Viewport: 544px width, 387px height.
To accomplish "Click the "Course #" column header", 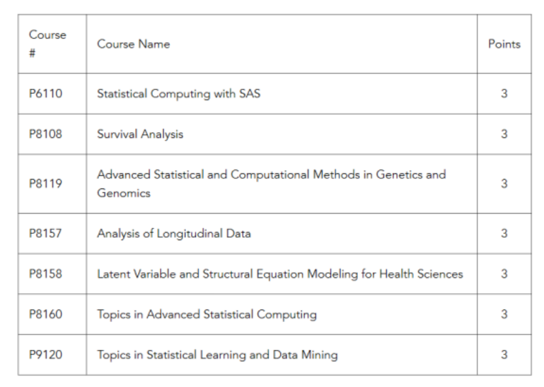I will pos(47,43).
